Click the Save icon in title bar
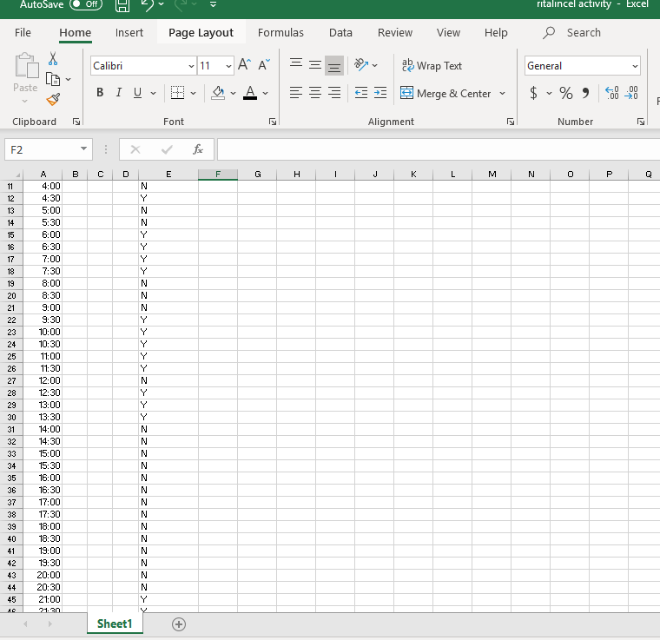 122,4
